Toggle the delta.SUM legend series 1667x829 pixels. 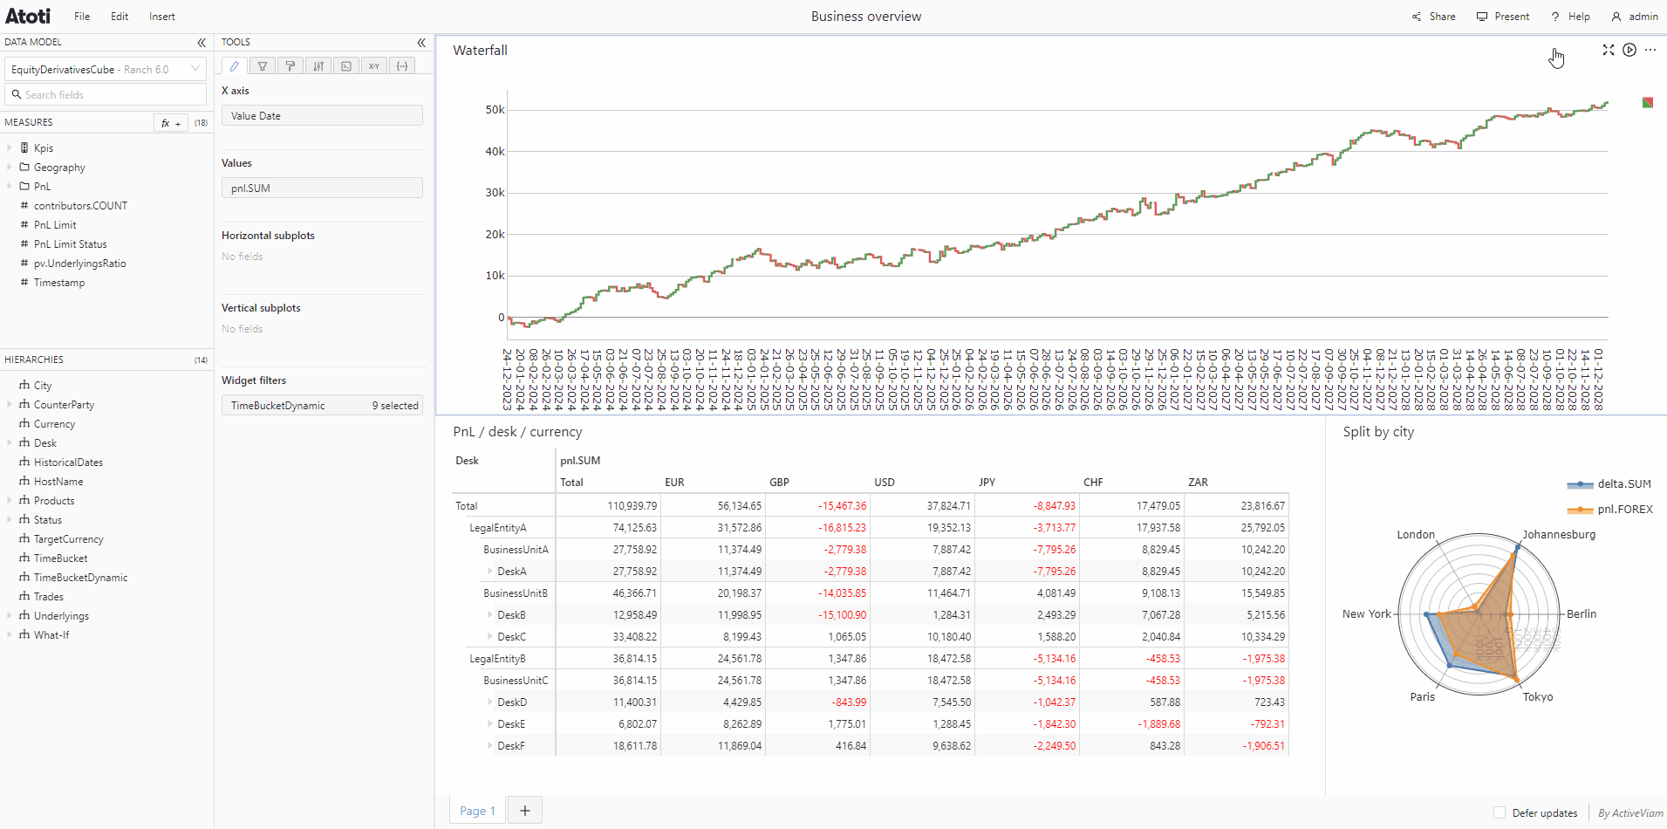click(x=1609, y=484)
